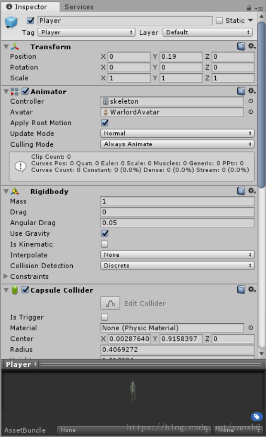
Task: Open the Interpolate dropdown
Action: point(177,255)
